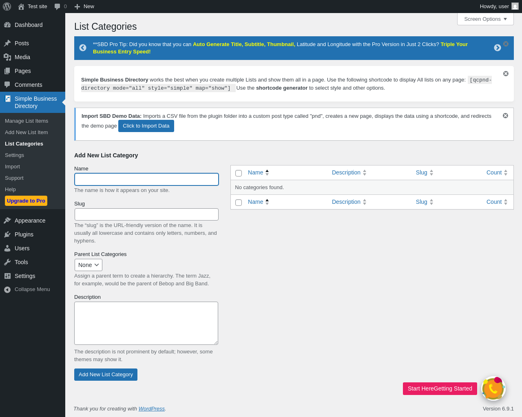The width and height of the screenshot is (522, 417).
Task: Click the Settings sliders icon in sidebar
Action: [x=7, y=276]
